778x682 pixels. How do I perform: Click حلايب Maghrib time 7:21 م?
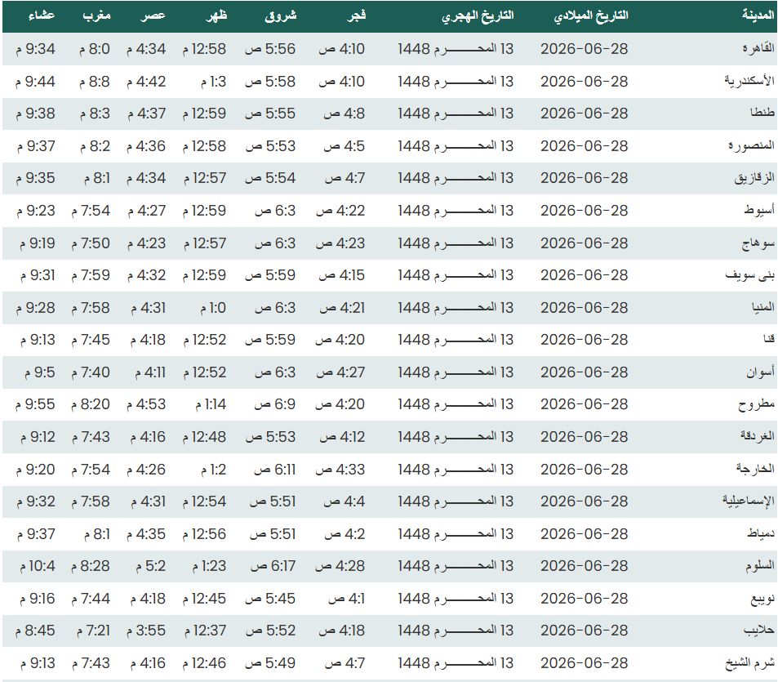(x=93, y=631)
